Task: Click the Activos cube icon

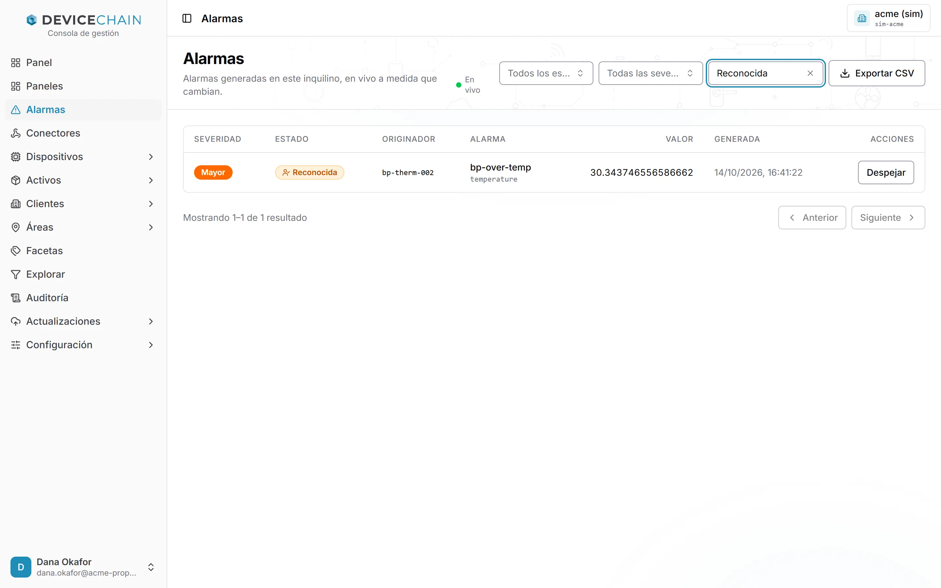Action: (16, 180)
